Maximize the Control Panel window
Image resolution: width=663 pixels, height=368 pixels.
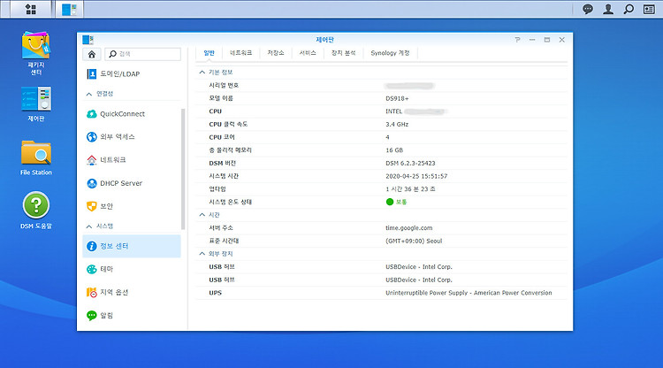pos(547,40)
